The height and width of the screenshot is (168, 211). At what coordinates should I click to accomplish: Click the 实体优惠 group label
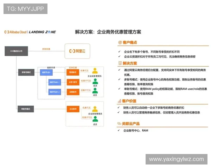[73, 68]
